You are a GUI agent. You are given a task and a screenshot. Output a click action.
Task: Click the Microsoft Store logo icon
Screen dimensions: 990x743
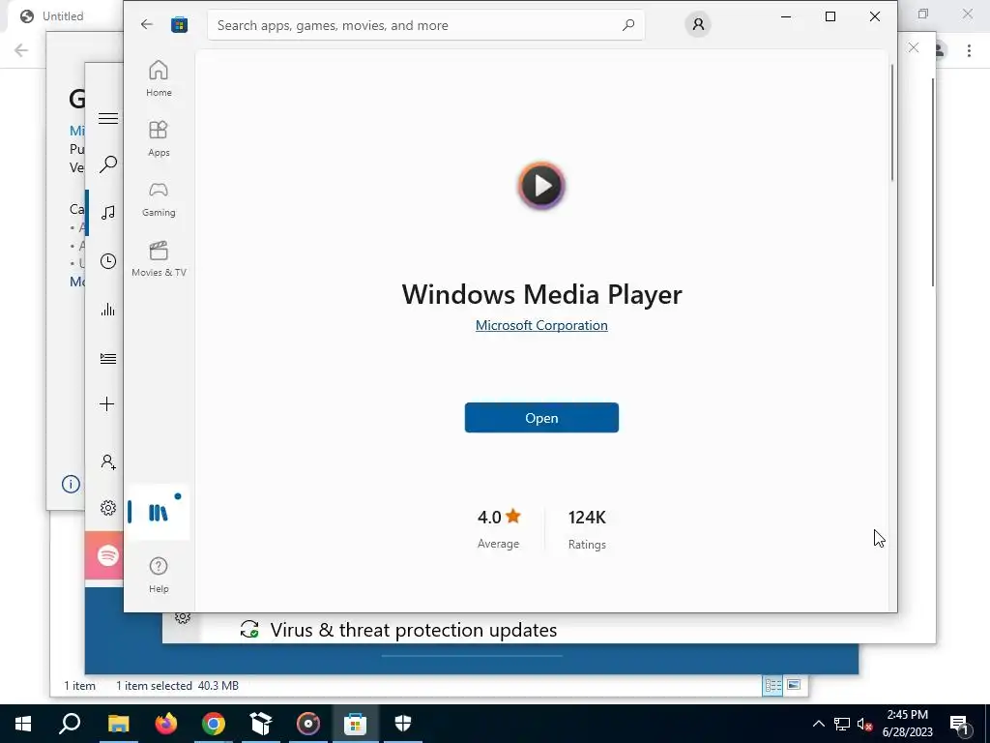[x=179, y=24]
